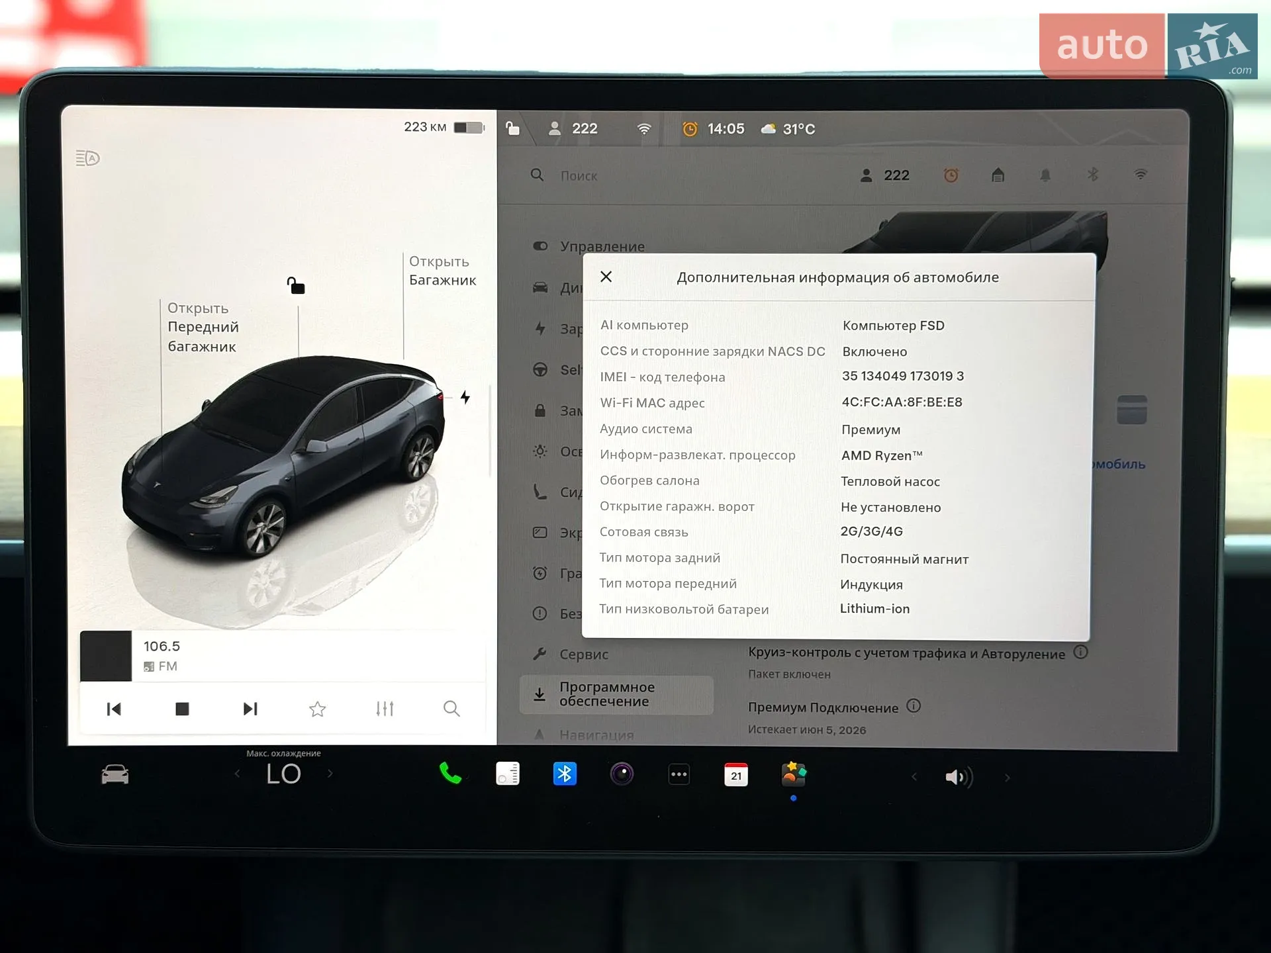Decrease cabin temperature left arrow
The height and width of the screenshot is (953, 1271).
tap(237, 773)
